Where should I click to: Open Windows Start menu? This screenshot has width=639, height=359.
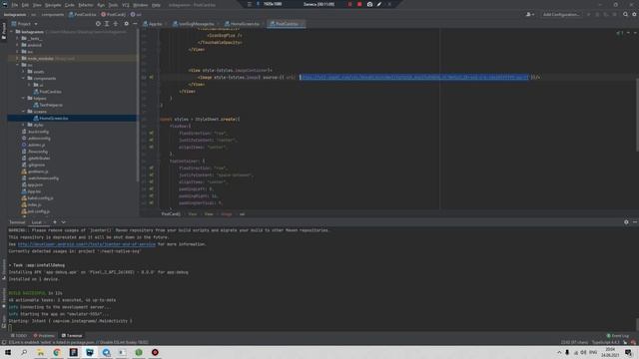[x=8, y=352]
